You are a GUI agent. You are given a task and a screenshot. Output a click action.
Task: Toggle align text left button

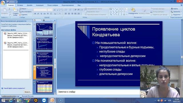[x=66, y=14]
